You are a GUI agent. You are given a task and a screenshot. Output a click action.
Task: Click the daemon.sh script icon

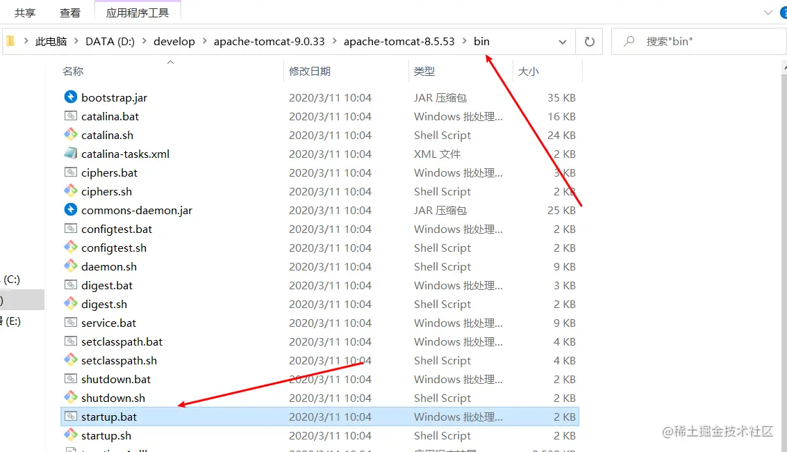pos(71,266)
